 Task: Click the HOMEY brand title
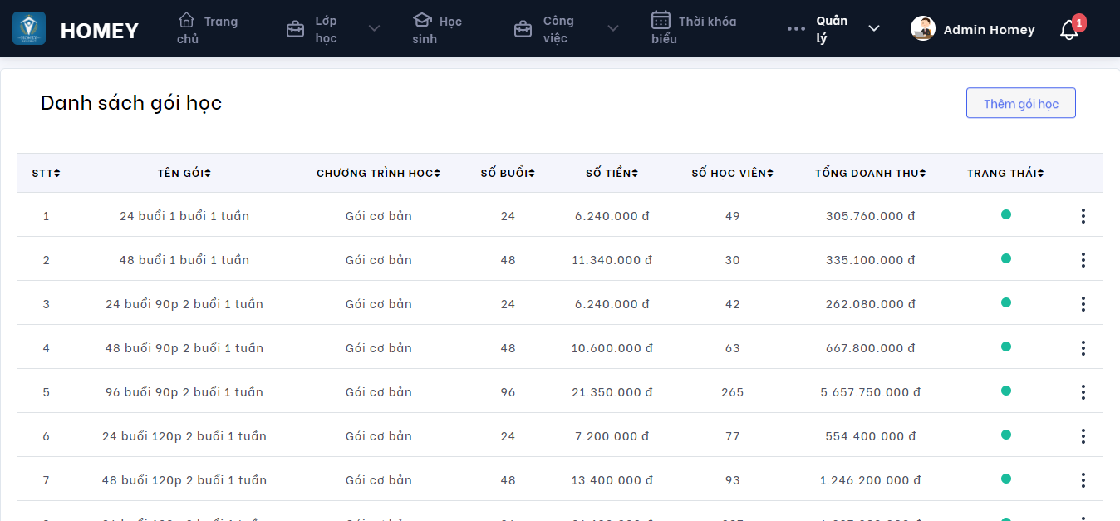[x=100, y=31]
